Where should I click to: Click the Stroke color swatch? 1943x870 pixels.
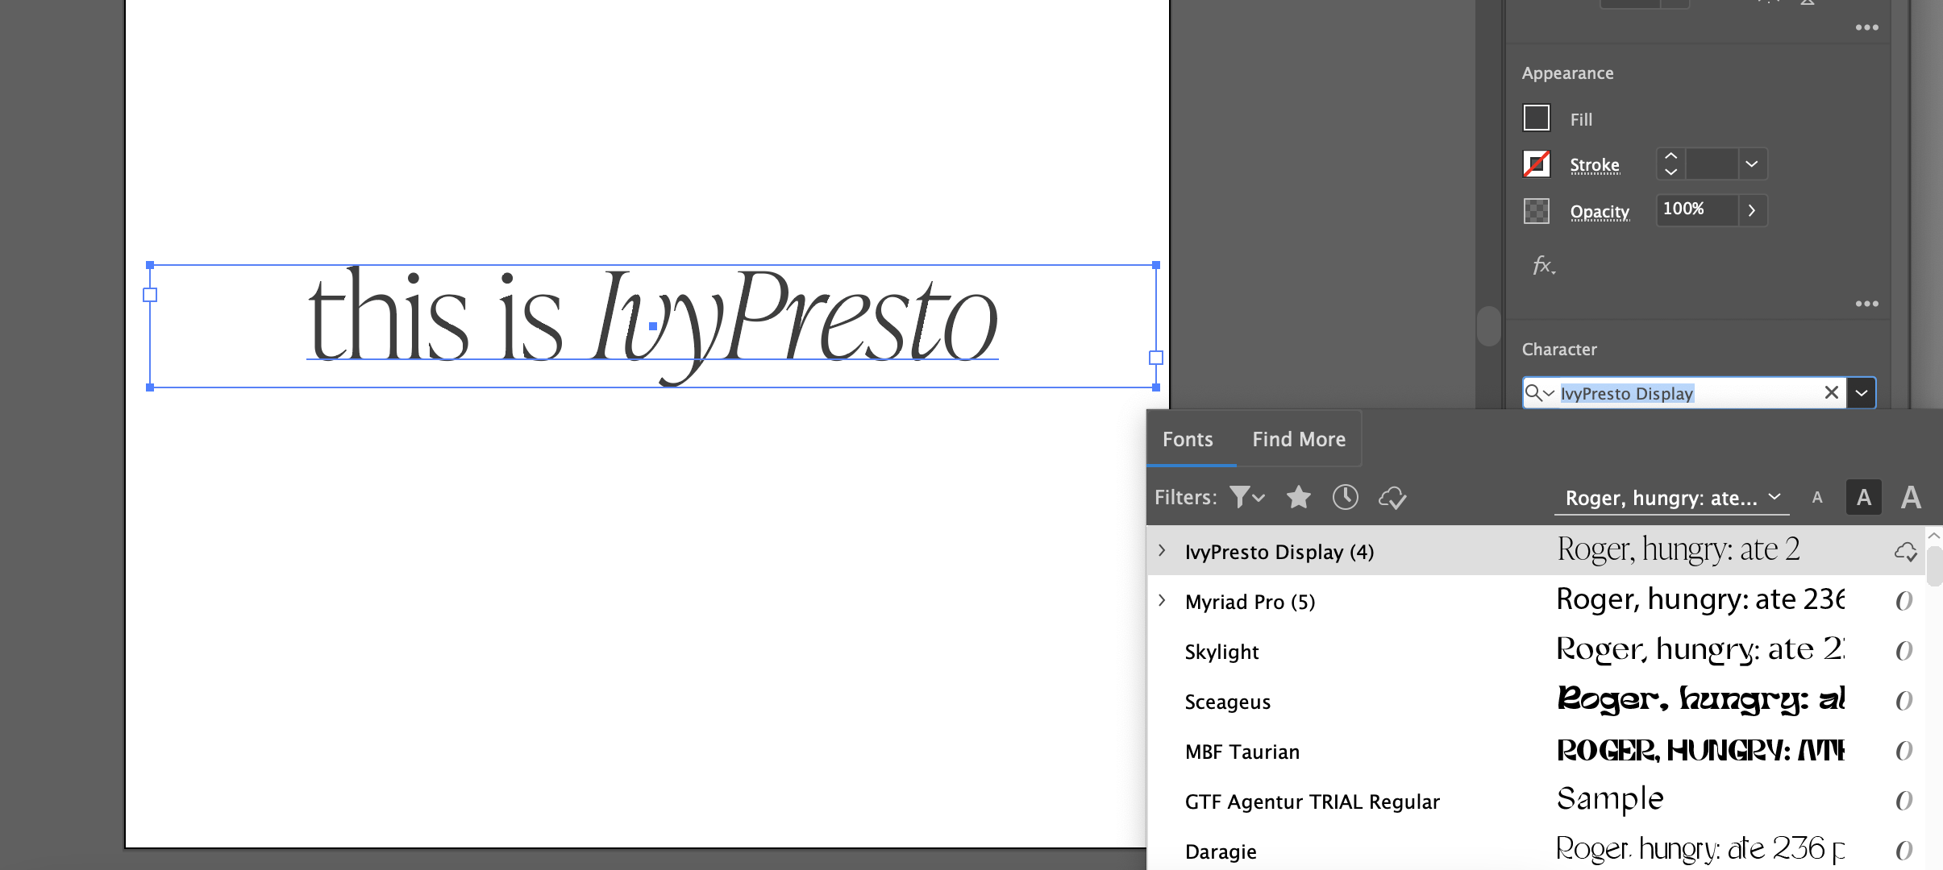point(1536,164)
